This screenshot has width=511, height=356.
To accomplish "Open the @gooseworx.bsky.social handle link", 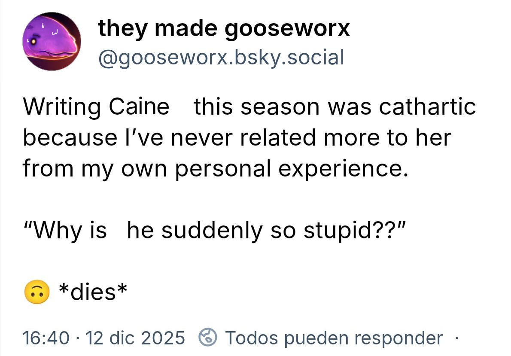I will click(x=221, y=57).
